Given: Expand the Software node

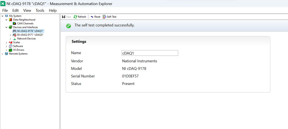Looking at the screenshot, I should click(6, 46).
